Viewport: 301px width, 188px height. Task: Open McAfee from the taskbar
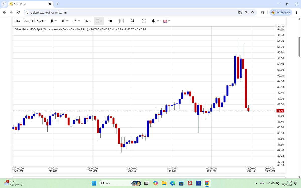pos(190,183)
